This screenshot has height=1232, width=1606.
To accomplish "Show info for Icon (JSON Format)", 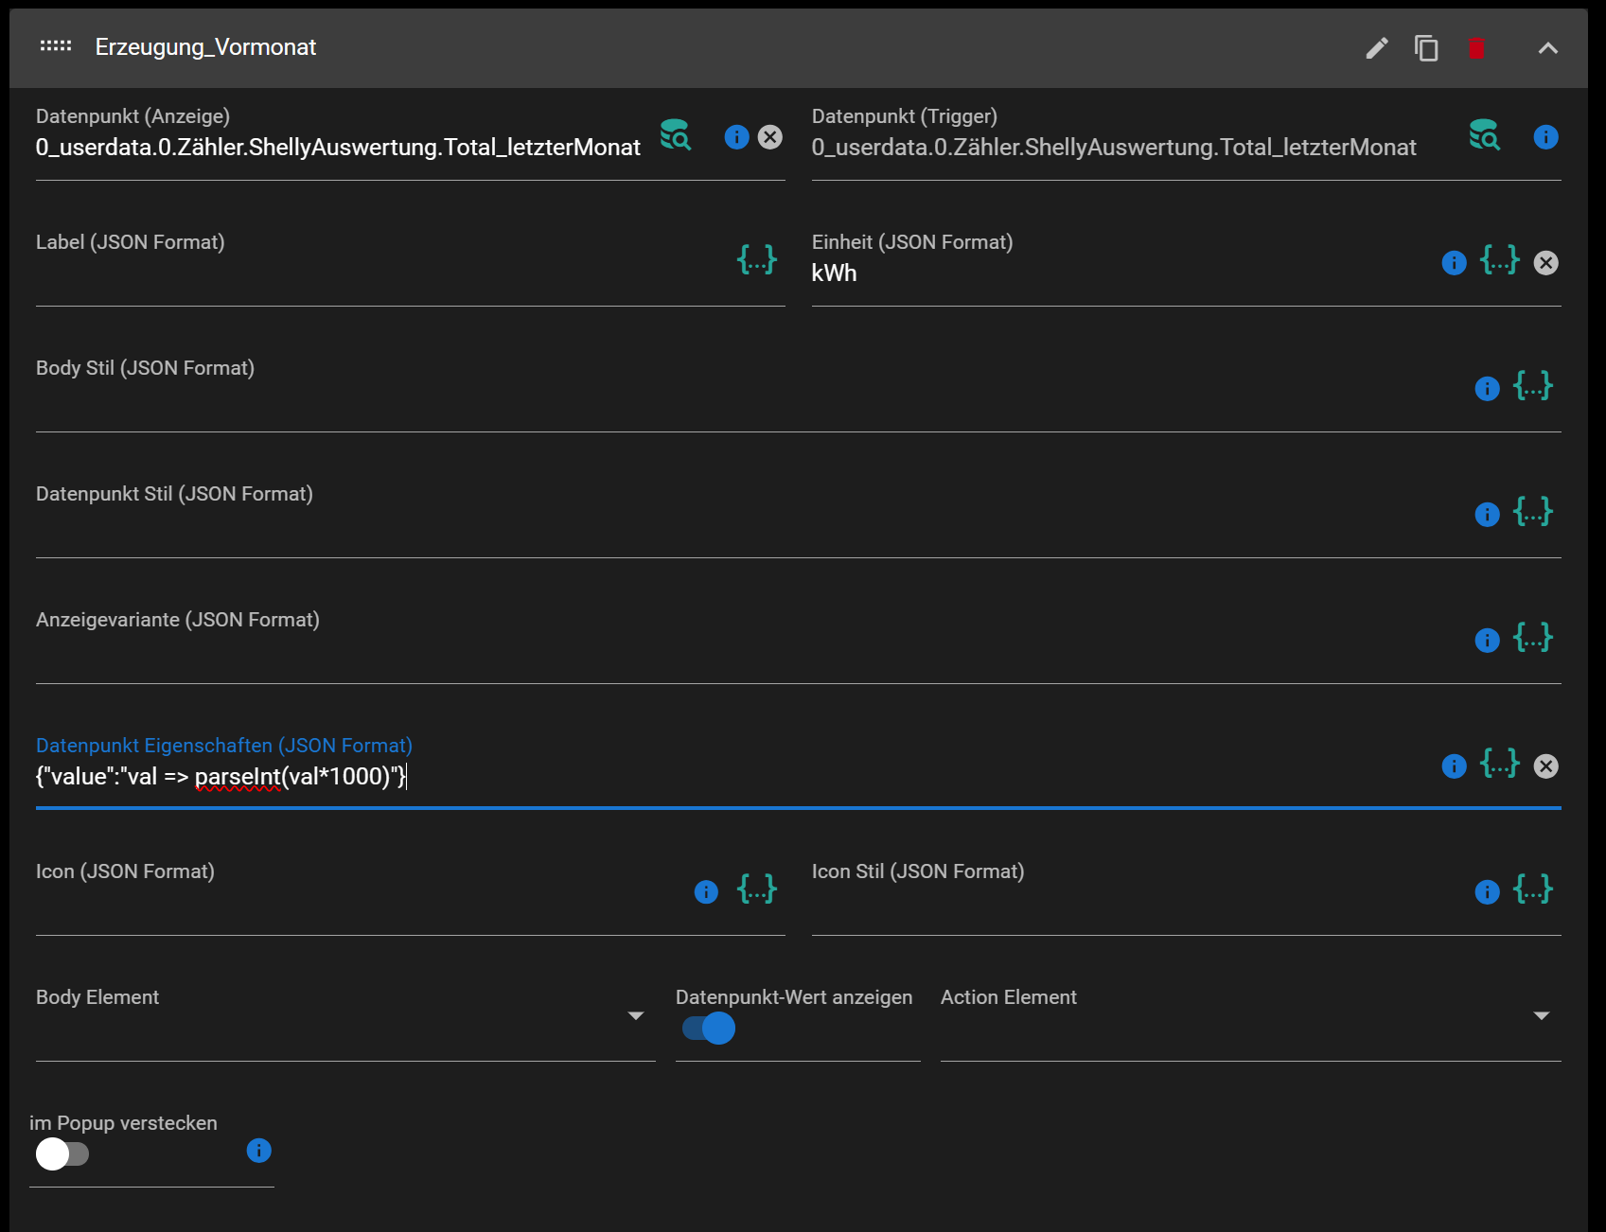I will (706, 892).
